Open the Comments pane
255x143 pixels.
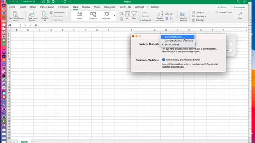click(x=238, y=7)
